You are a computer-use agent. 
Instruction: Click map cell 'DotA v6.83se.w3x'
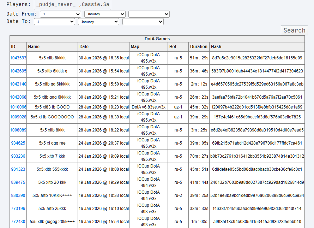click(x=149, y=107)
